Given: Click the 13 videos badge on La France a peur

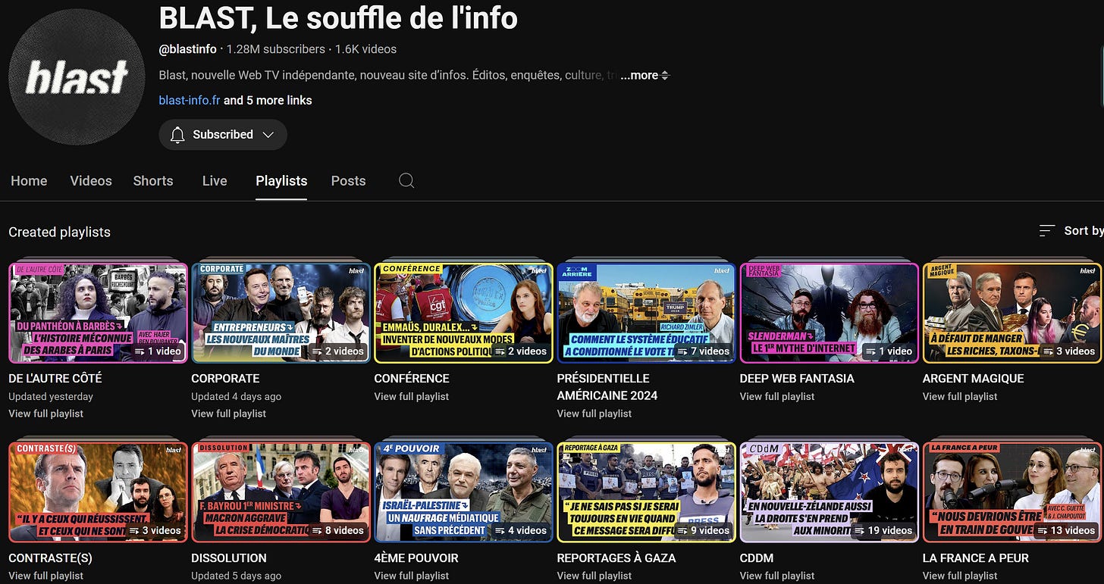Looking at the screenshot, I should click(x=1066, y=530).
